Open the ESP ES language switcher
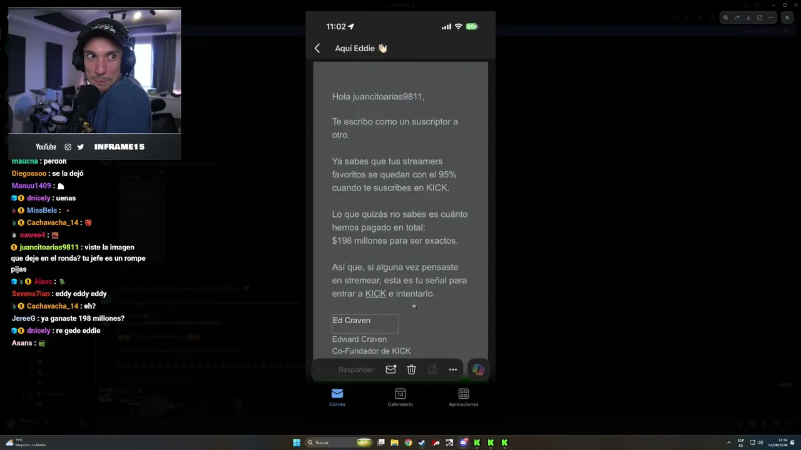Image resolution: width=801 pixels, height=450 pixels. click(741, 442)
